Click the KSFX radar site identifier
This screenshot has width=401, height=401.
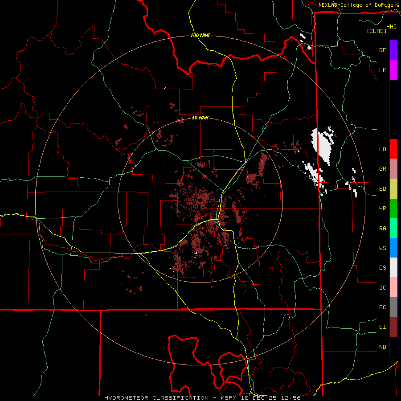point(229,398)
